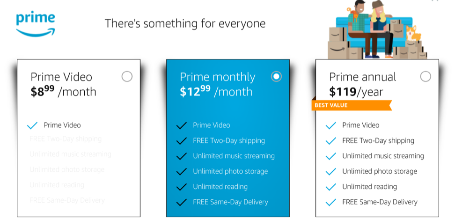Click the BEST VALUE orange ribbon

tap(352, 105)
